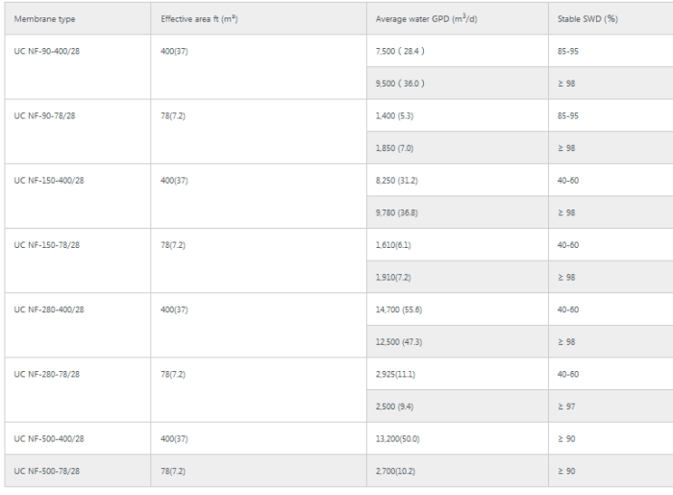Screen dimensions: 673x495
Task: Click the Membrane type column header
Action: tap(44, 19)
